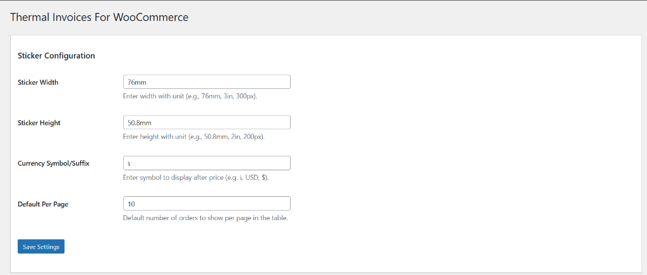Click the Sticker Height label

[x=39, y=123]
